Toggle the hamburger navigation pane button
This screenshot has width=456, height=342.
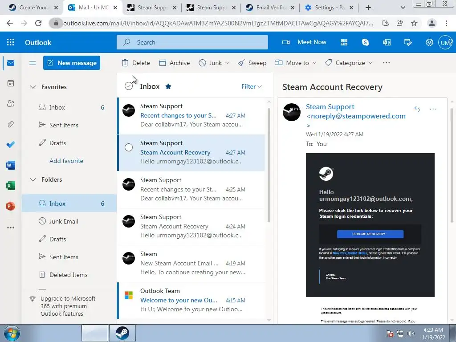[x=33, y=63]
